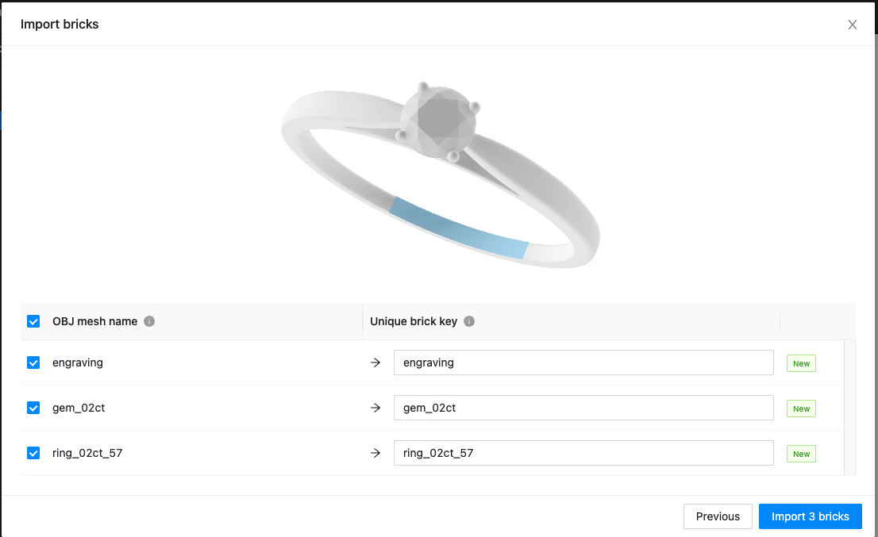Click the Import 3 bricks button

[810, 516]
